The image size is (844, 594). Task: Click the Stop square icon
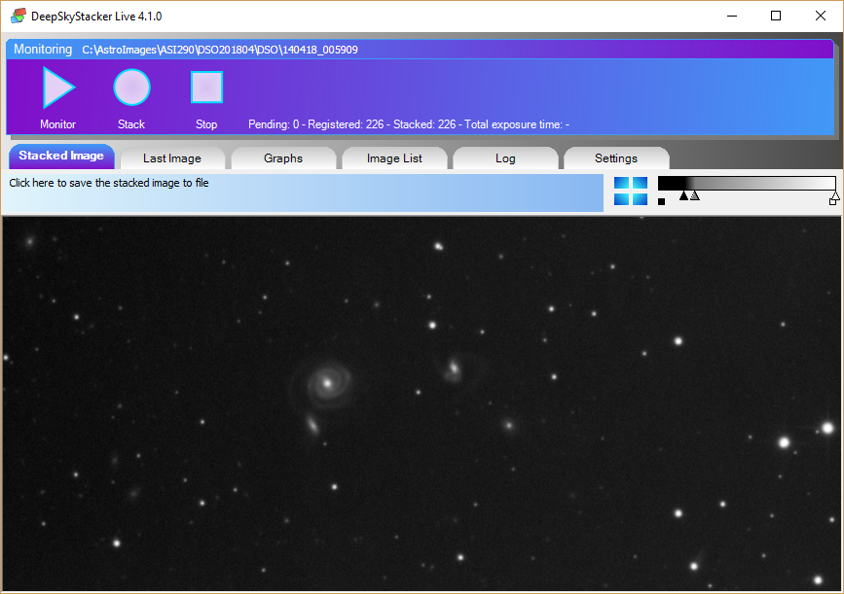pos(206,88)
